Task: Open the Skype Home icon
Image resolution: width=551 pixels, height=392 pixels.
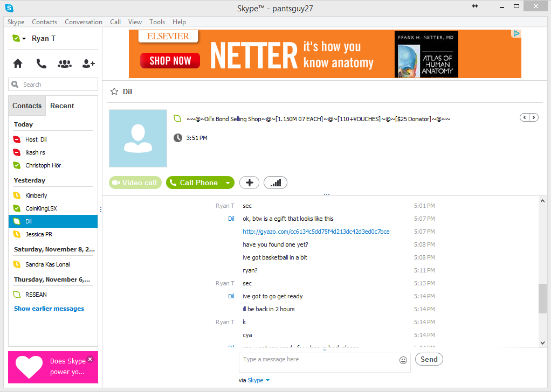Action: (18, 64)
